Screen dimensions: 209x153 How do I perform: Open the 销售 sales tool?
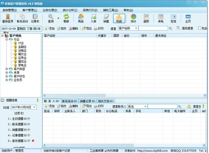click(106, 18)
